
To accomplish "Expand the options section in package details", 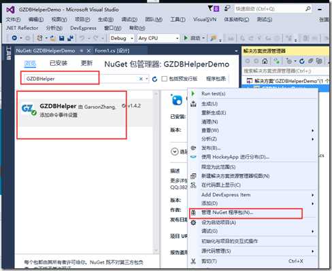I will point(175,151).
